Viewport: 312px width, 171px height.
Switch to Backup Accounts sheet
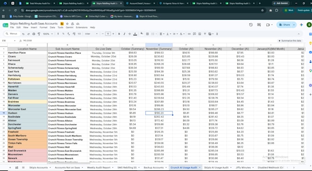(x=154, y=168)
